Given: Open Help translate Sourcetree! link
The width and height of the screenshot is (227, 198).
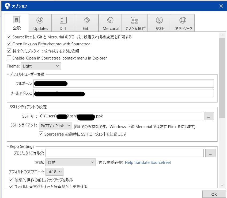Looking at the screenshot, I should pos(148,163).
